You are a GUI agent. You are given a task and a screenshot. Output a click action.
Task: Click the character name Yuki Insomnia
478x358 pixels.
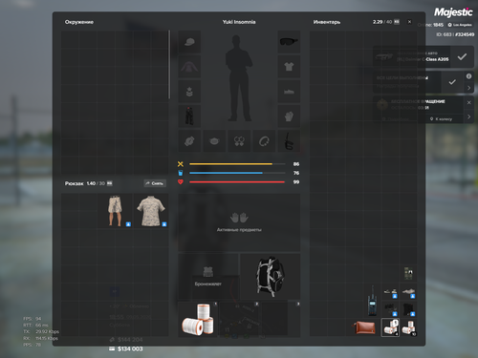click(239, 22)
